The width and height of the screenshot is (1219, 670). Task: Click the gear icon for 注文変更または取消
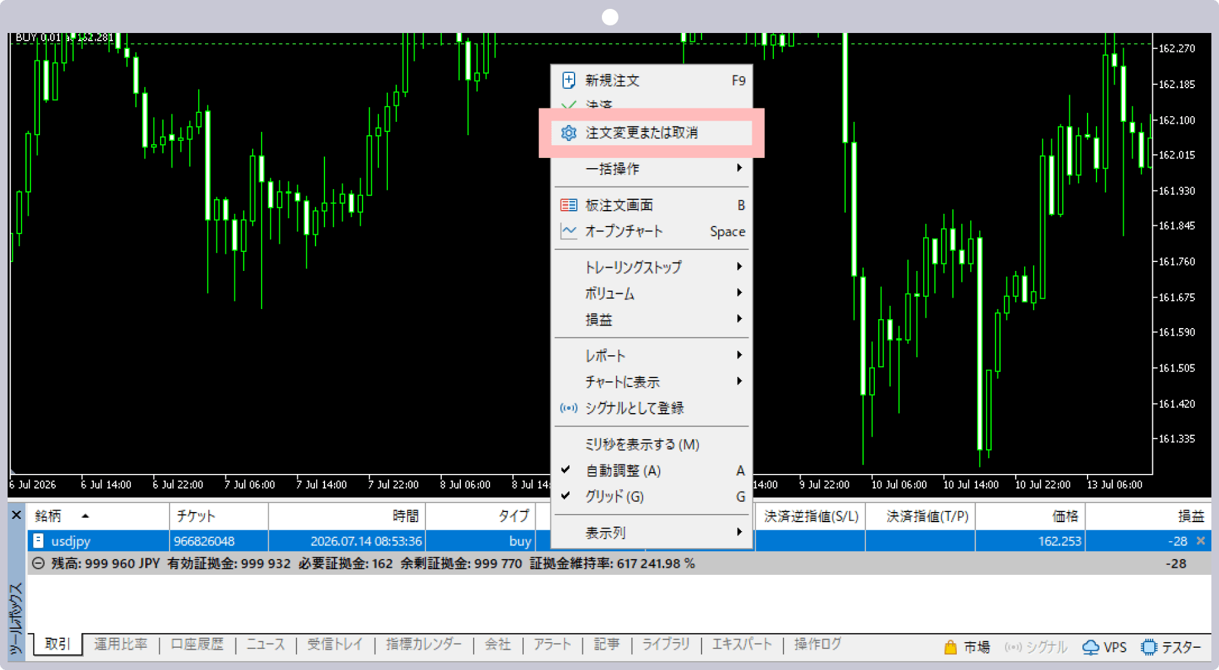(x=569, y=133)
